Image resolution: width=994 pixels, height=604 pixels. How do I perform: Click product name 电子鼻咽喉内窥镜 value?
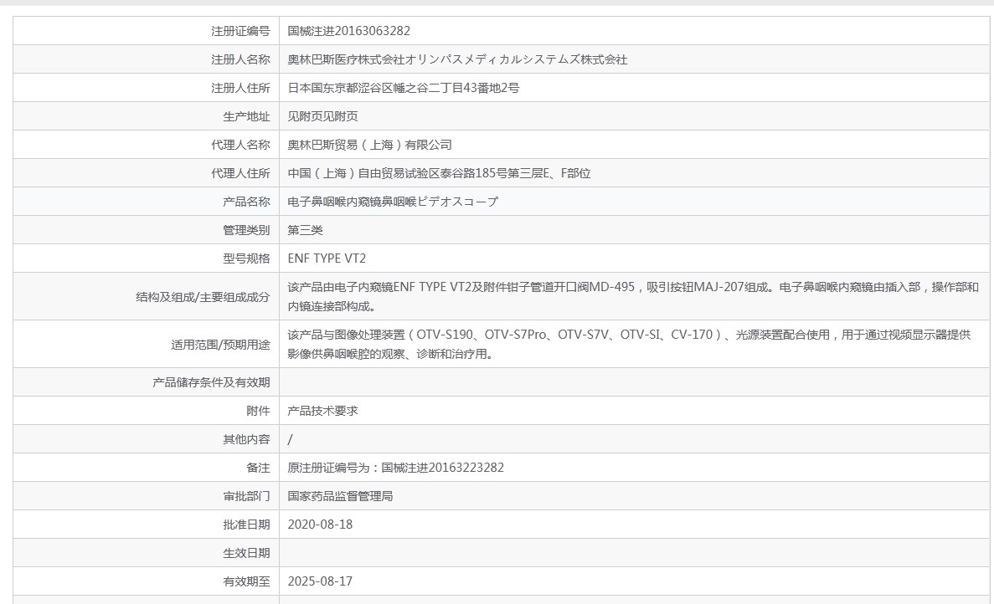(393, 202)
